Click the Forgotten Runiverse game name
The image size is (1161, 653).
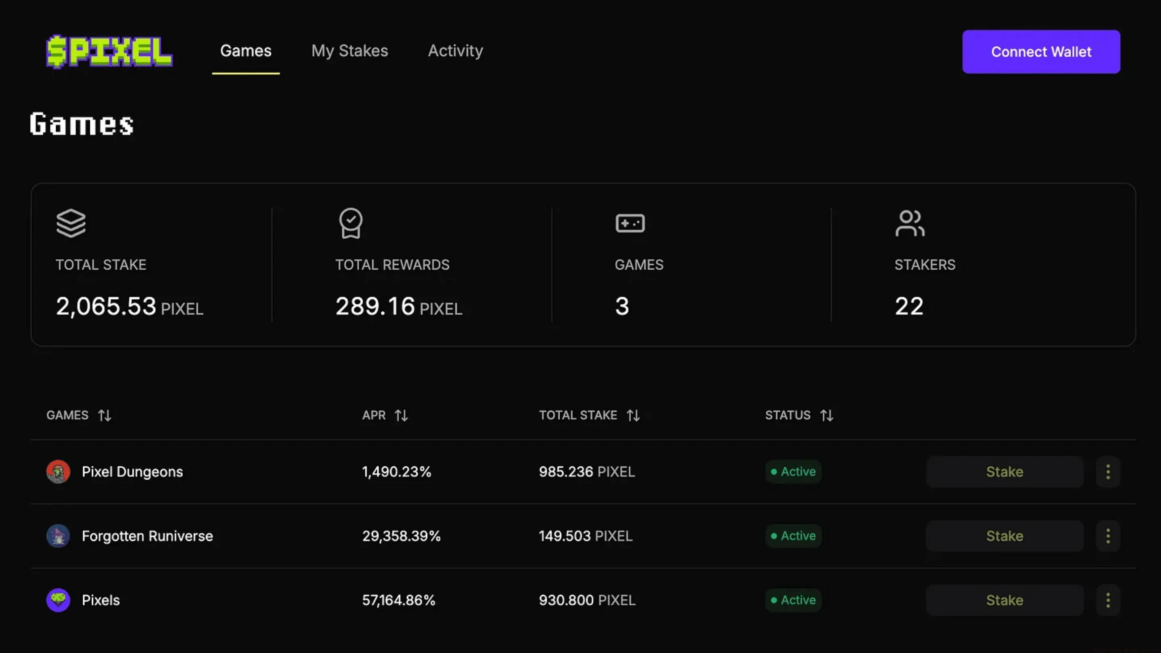[147, 536]
